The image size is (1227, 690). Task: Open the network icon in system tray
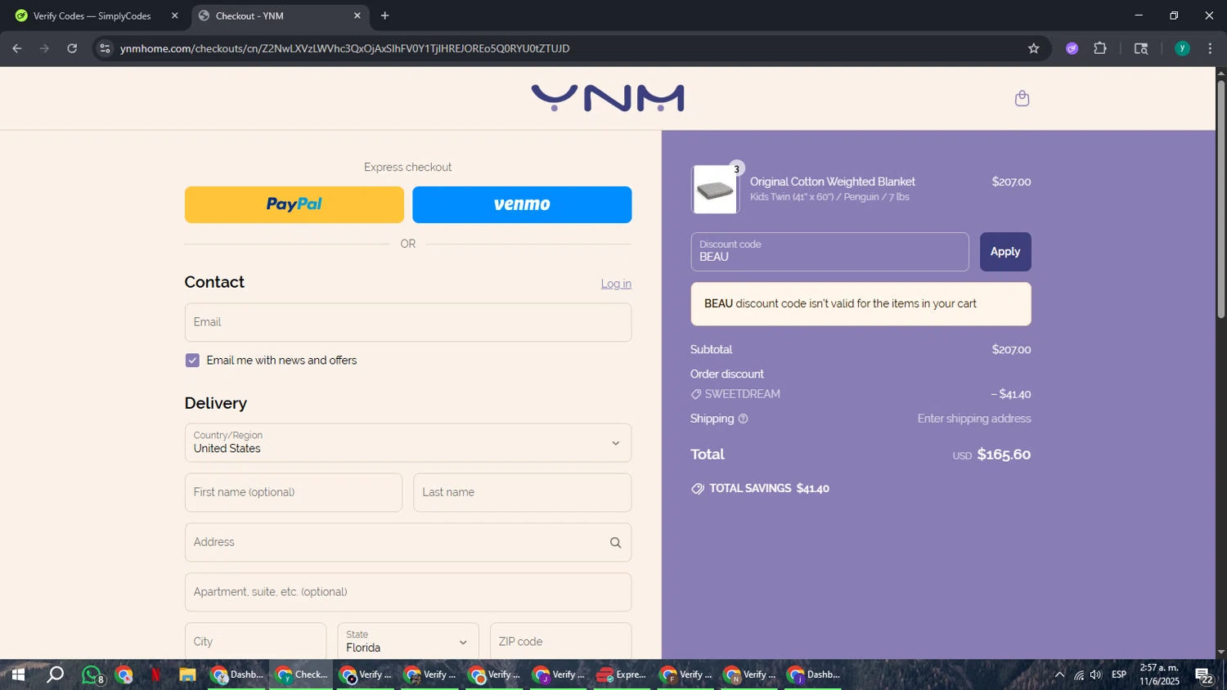[1079, 675]
